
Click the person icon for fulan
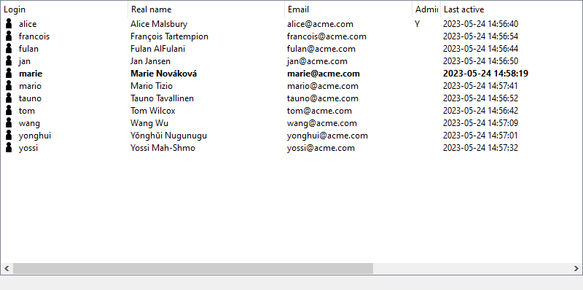pos(9,49)
